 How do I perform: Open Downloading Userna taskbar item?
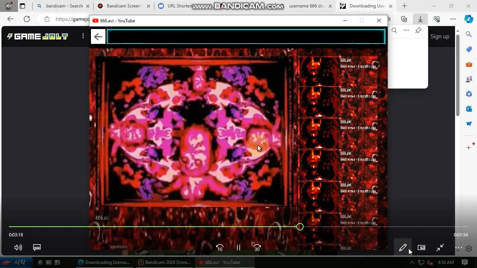[104, 262]
